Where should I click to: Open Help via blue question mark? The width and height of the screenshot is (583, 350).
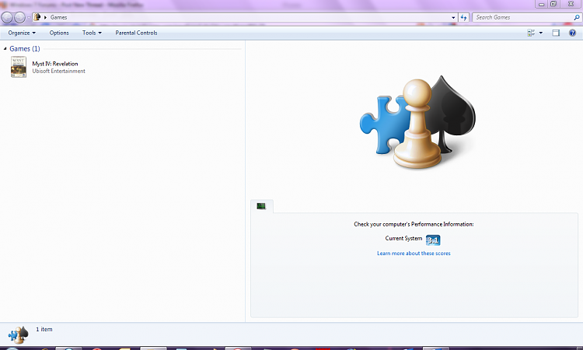[572, 33]
